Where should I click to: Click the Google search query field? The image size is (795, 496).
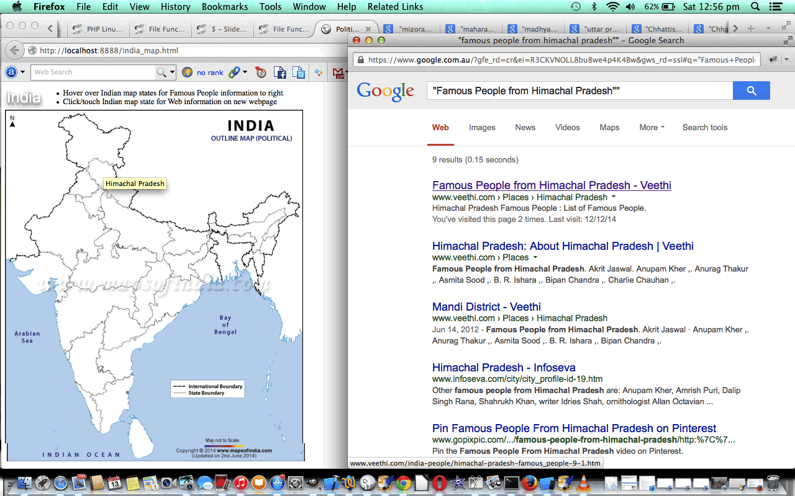[x=580, y=91]
